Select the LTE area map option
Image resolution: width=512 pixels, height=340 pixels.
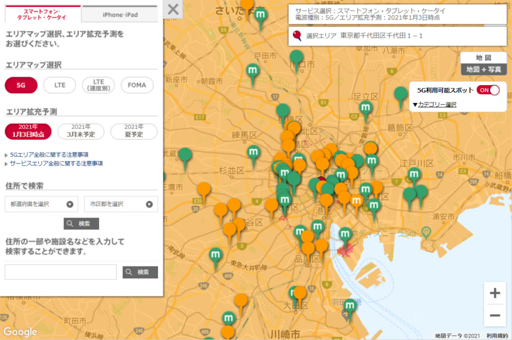click(60, 85)
